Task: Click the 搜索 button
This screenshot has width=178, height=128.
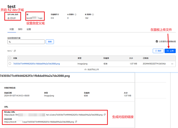Action: click(50, 42)
